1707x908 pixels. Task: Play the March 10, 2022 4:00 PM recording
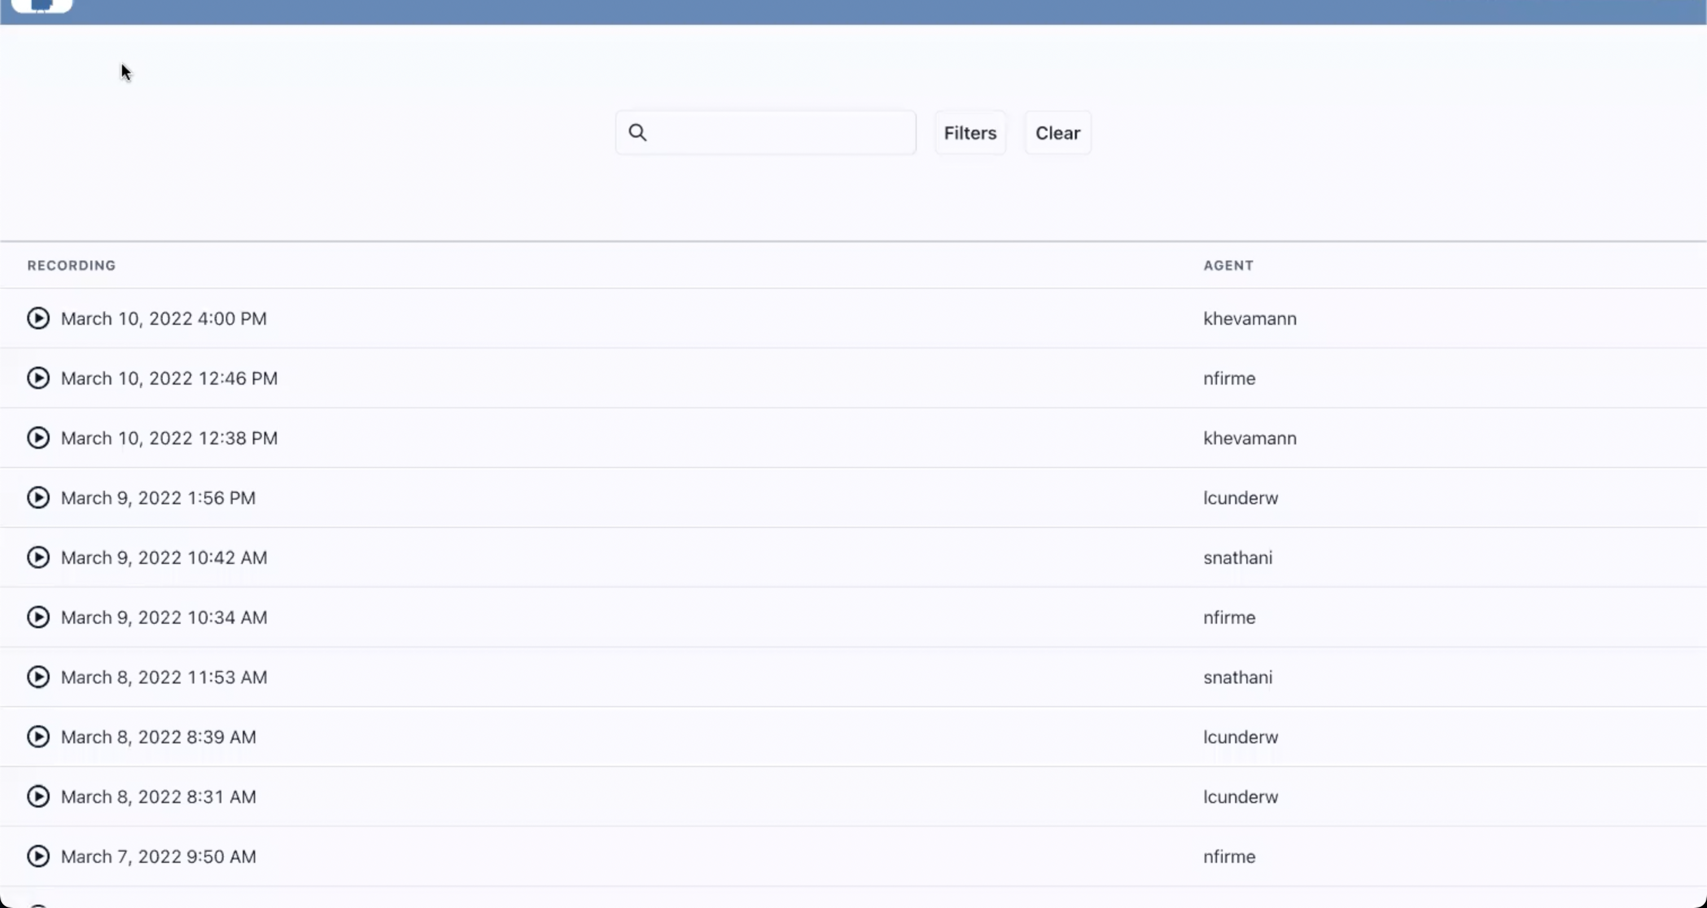[x=38, y=319]
